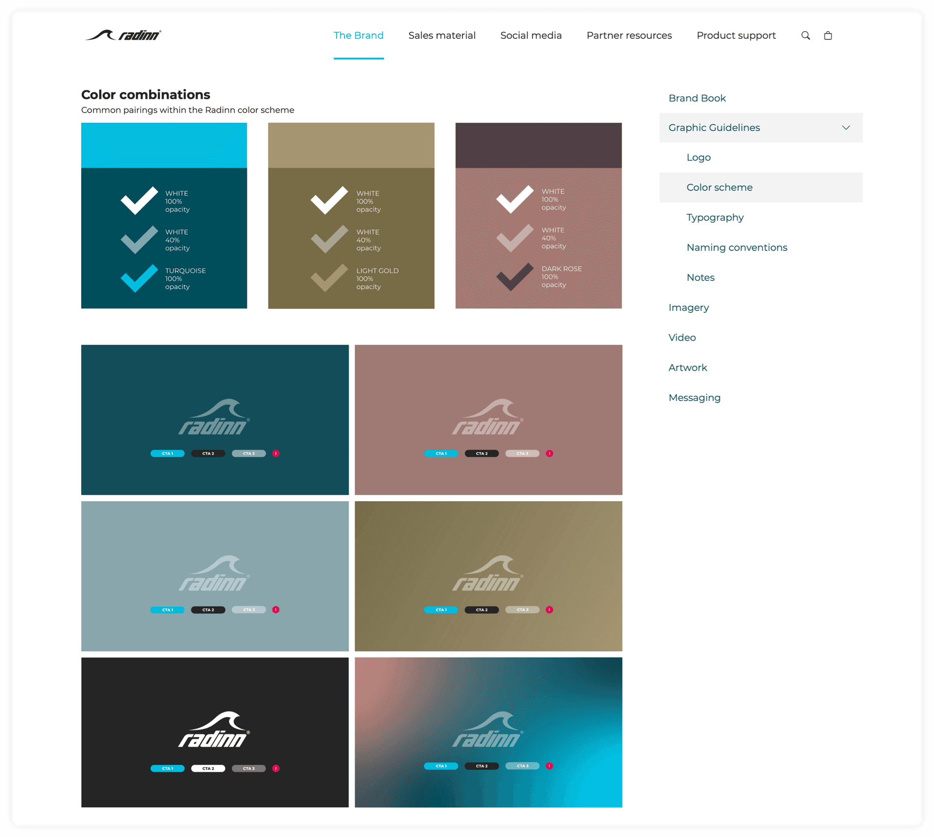Go to Sales material

coord(442,35)
